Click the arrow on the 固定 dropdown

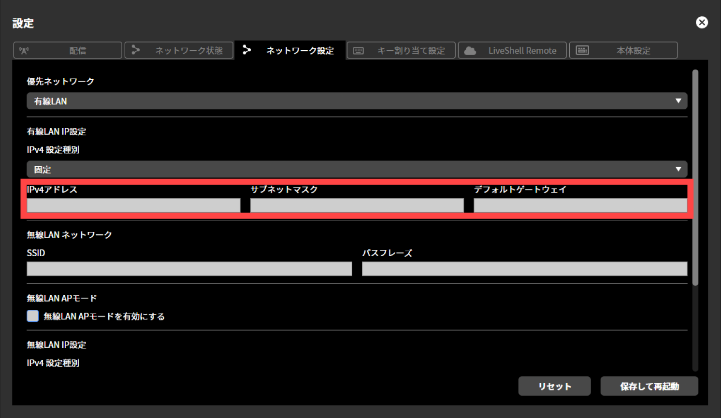679,169
